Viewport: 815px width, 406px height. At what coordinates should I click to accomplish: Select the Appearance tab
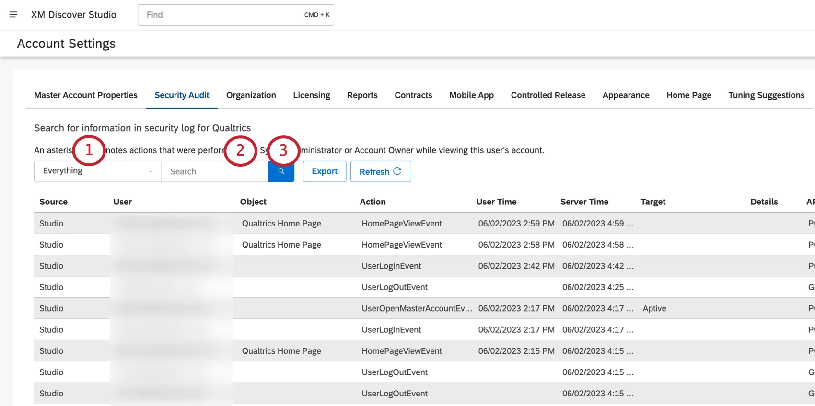[626, 95]
